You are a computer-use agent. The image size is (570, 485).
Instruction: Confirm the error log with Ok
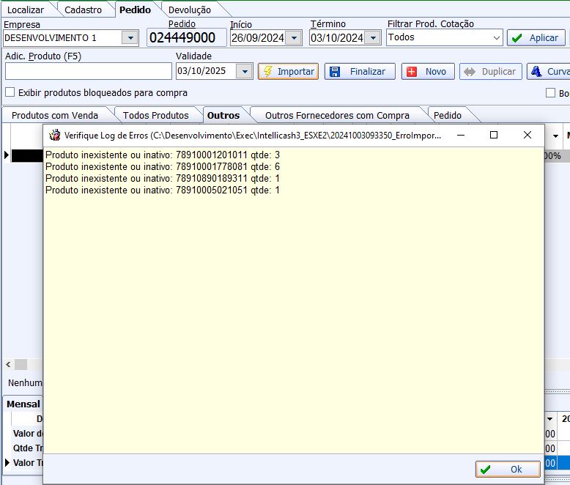(x=507, y=469)
